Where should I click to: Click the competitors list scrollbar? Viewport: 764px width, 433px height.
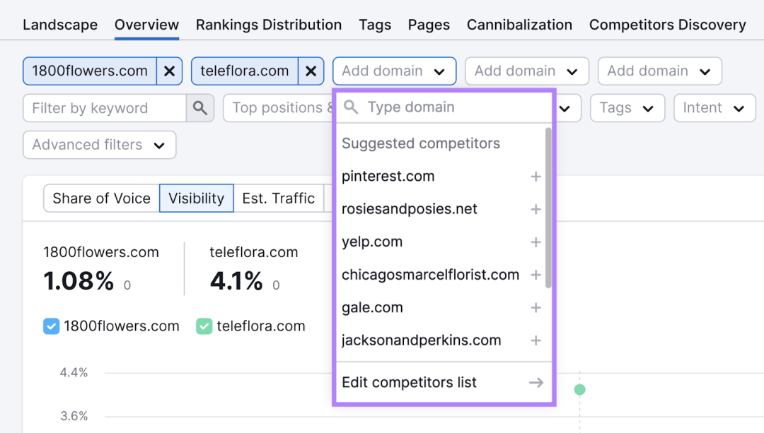(x=548, y=208)
